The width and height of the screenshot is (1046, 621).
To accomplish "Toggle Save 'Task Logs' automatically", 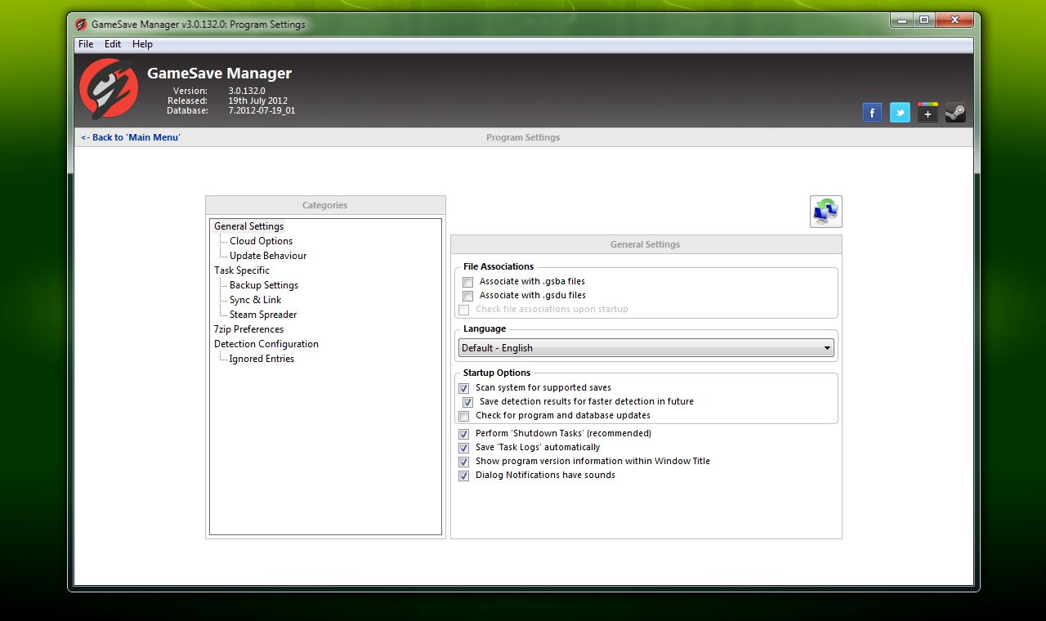I will [464, 448].
